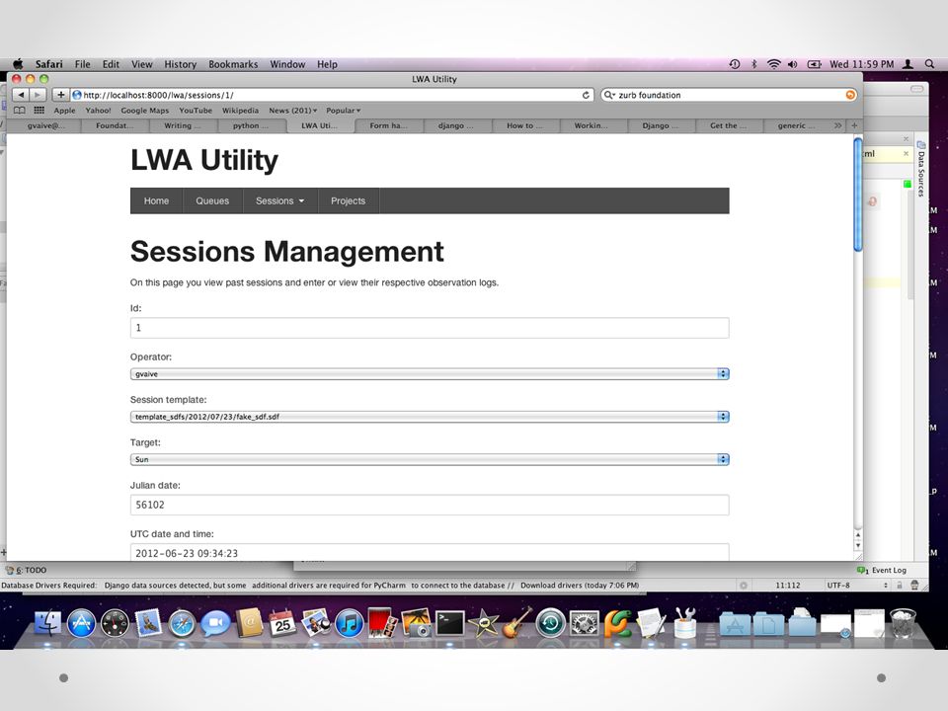Add a bookmark with the plus button

(60, 95)
